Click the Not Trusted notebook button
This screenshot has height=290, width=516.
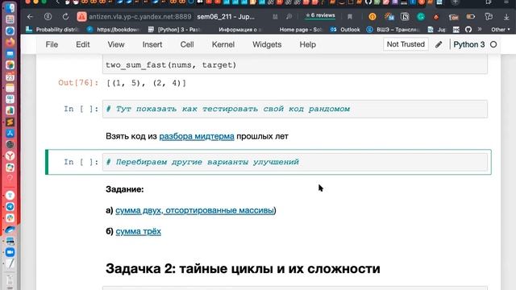406,44
